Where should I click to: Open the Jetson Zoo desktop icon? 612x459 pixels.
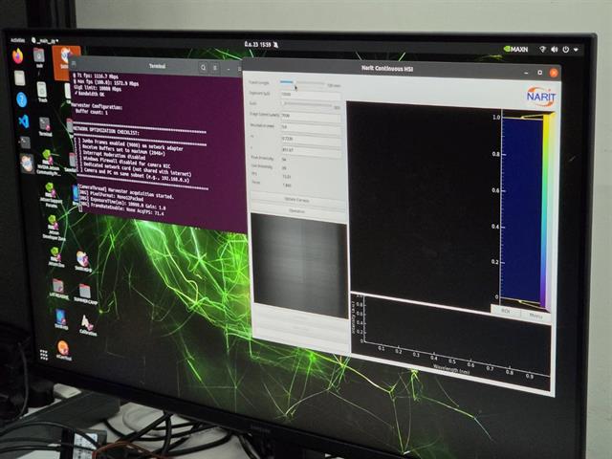[55, 257]
